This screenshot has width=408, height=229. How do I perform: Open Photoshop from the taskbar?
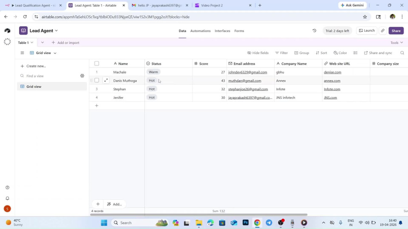[245, 223]
